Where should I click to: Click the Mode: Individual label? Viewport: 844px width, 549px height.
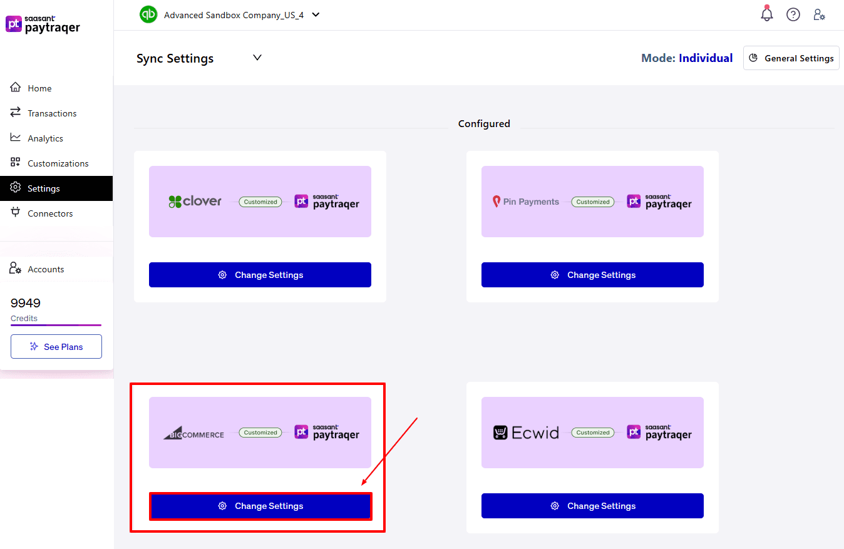point(687,58)
